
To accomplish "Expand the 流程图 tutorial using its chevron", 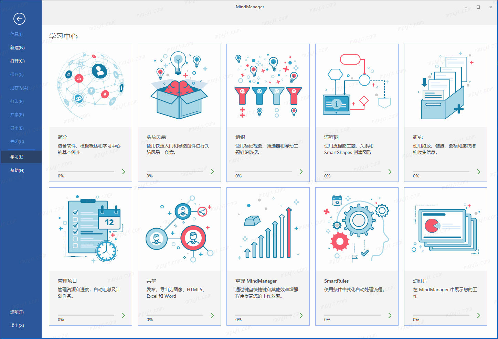I will click(390, 171).
